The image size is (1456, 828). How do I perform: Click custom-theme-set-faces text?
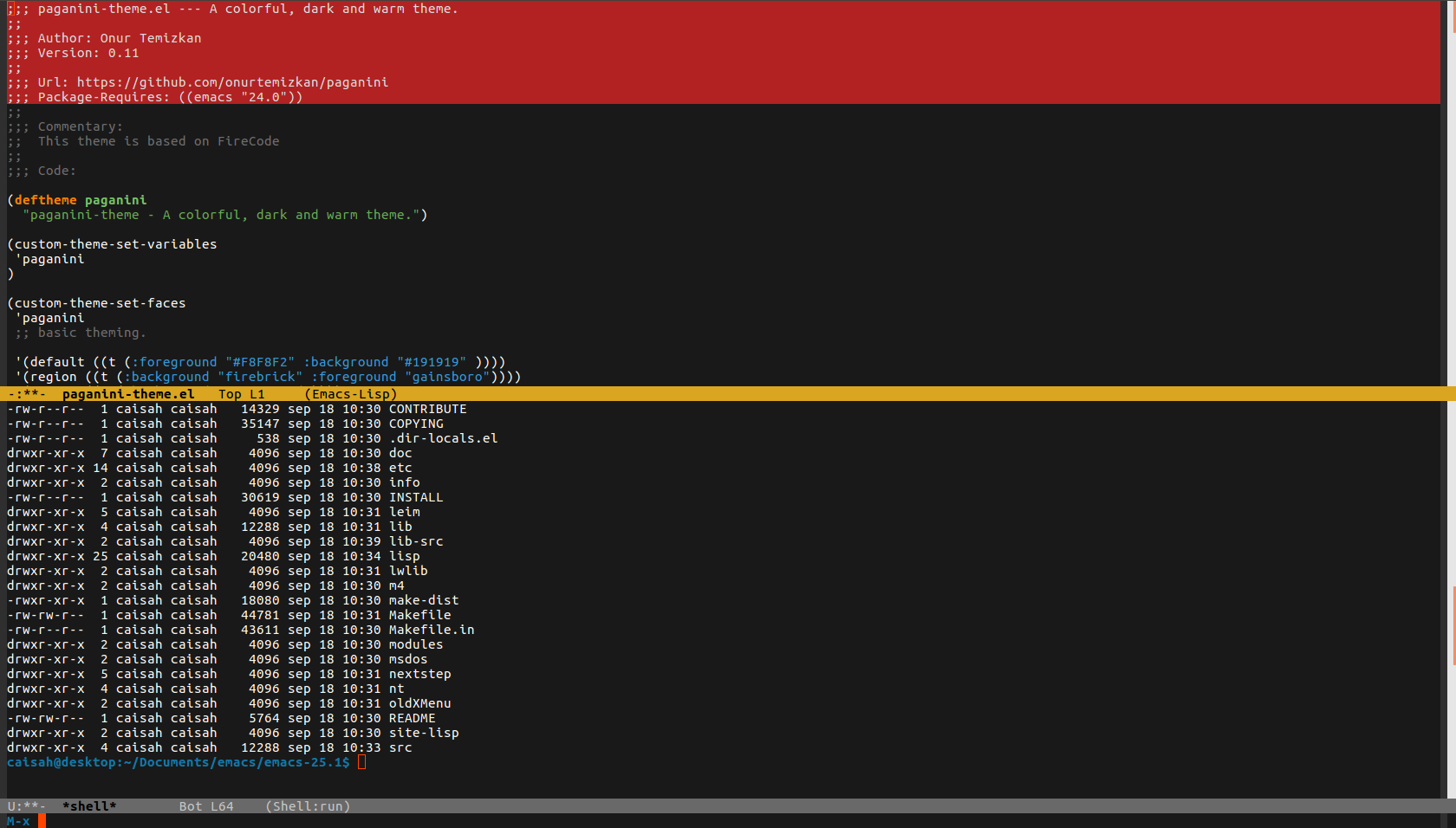[x=101, y=303]
